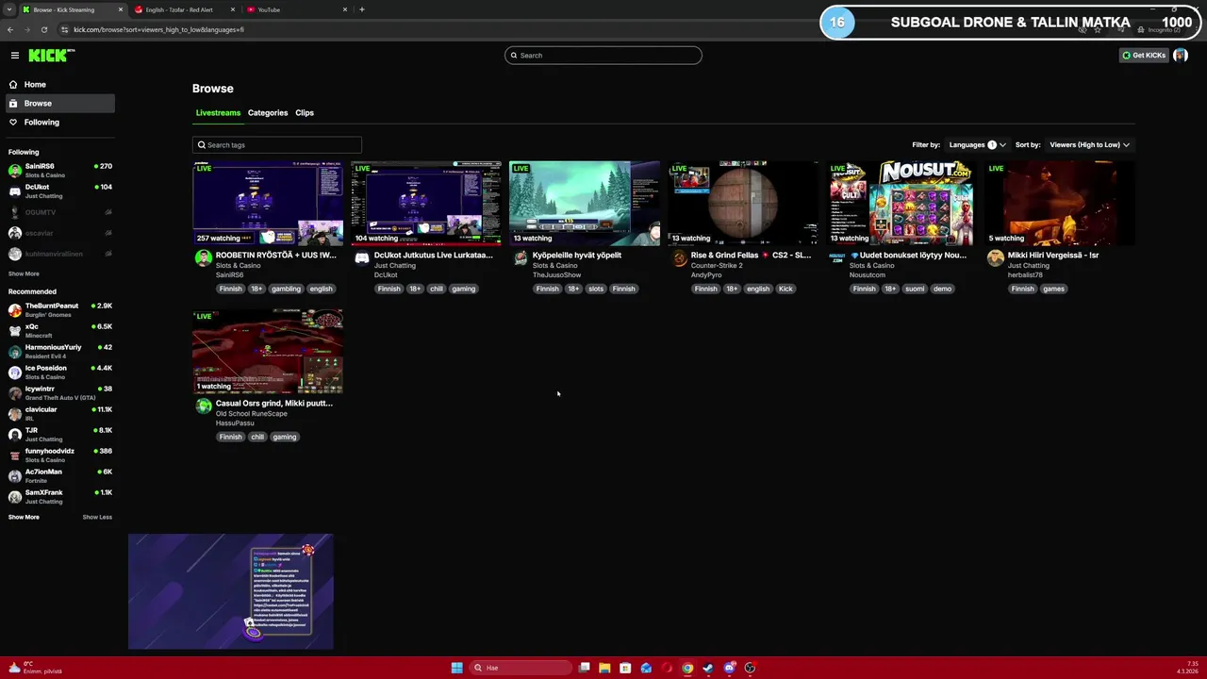This screenshot has width=1207, height=679.
Task: Collapse Recommended with Show Less
Action: coord(97,517)
